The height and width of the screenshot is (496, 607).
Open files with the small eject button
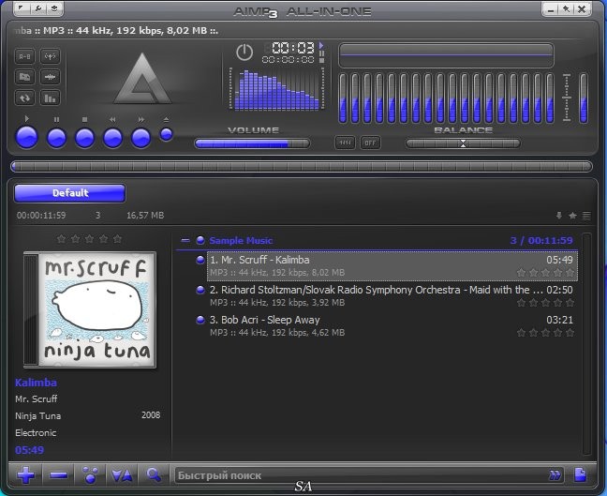click(166, 134)
